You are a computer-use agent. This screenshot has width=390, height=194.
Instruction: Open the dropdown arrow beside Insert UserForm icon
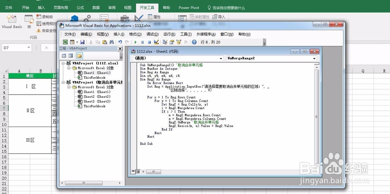77,42
